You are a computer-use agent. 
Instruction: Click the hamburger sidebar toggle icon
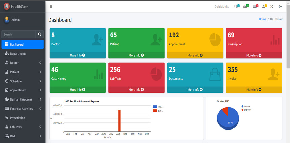51,7
